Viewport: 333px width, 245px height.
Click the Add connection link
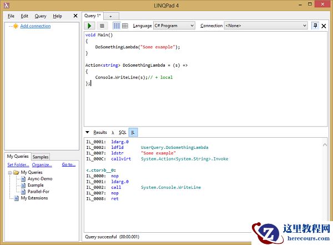[x=35, y=26]
